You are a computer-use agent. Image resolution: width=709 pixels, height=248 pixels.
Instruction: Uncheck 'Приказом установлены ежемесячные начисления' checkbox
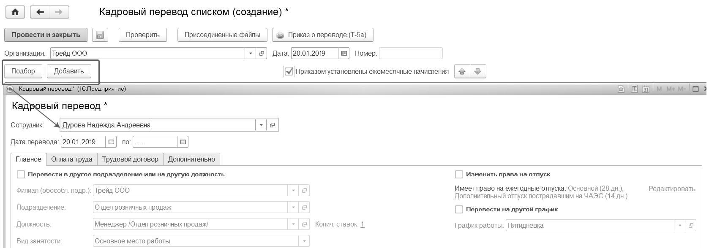pyautogui.click(x=289, y=72)
